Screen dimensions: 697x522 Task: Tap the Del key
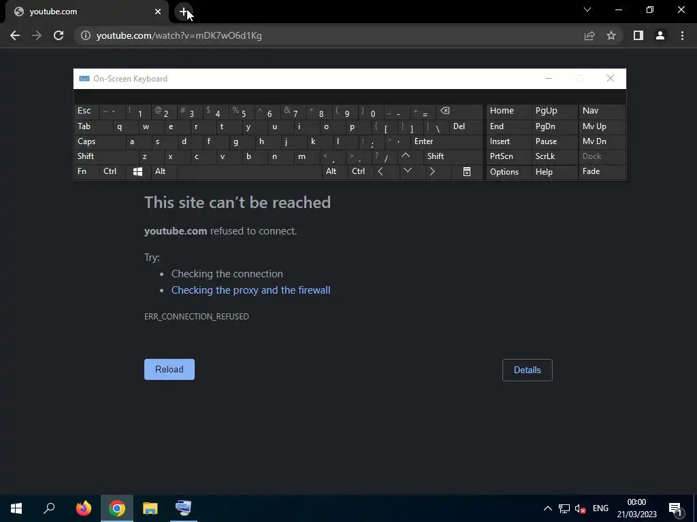coord(466,126)
